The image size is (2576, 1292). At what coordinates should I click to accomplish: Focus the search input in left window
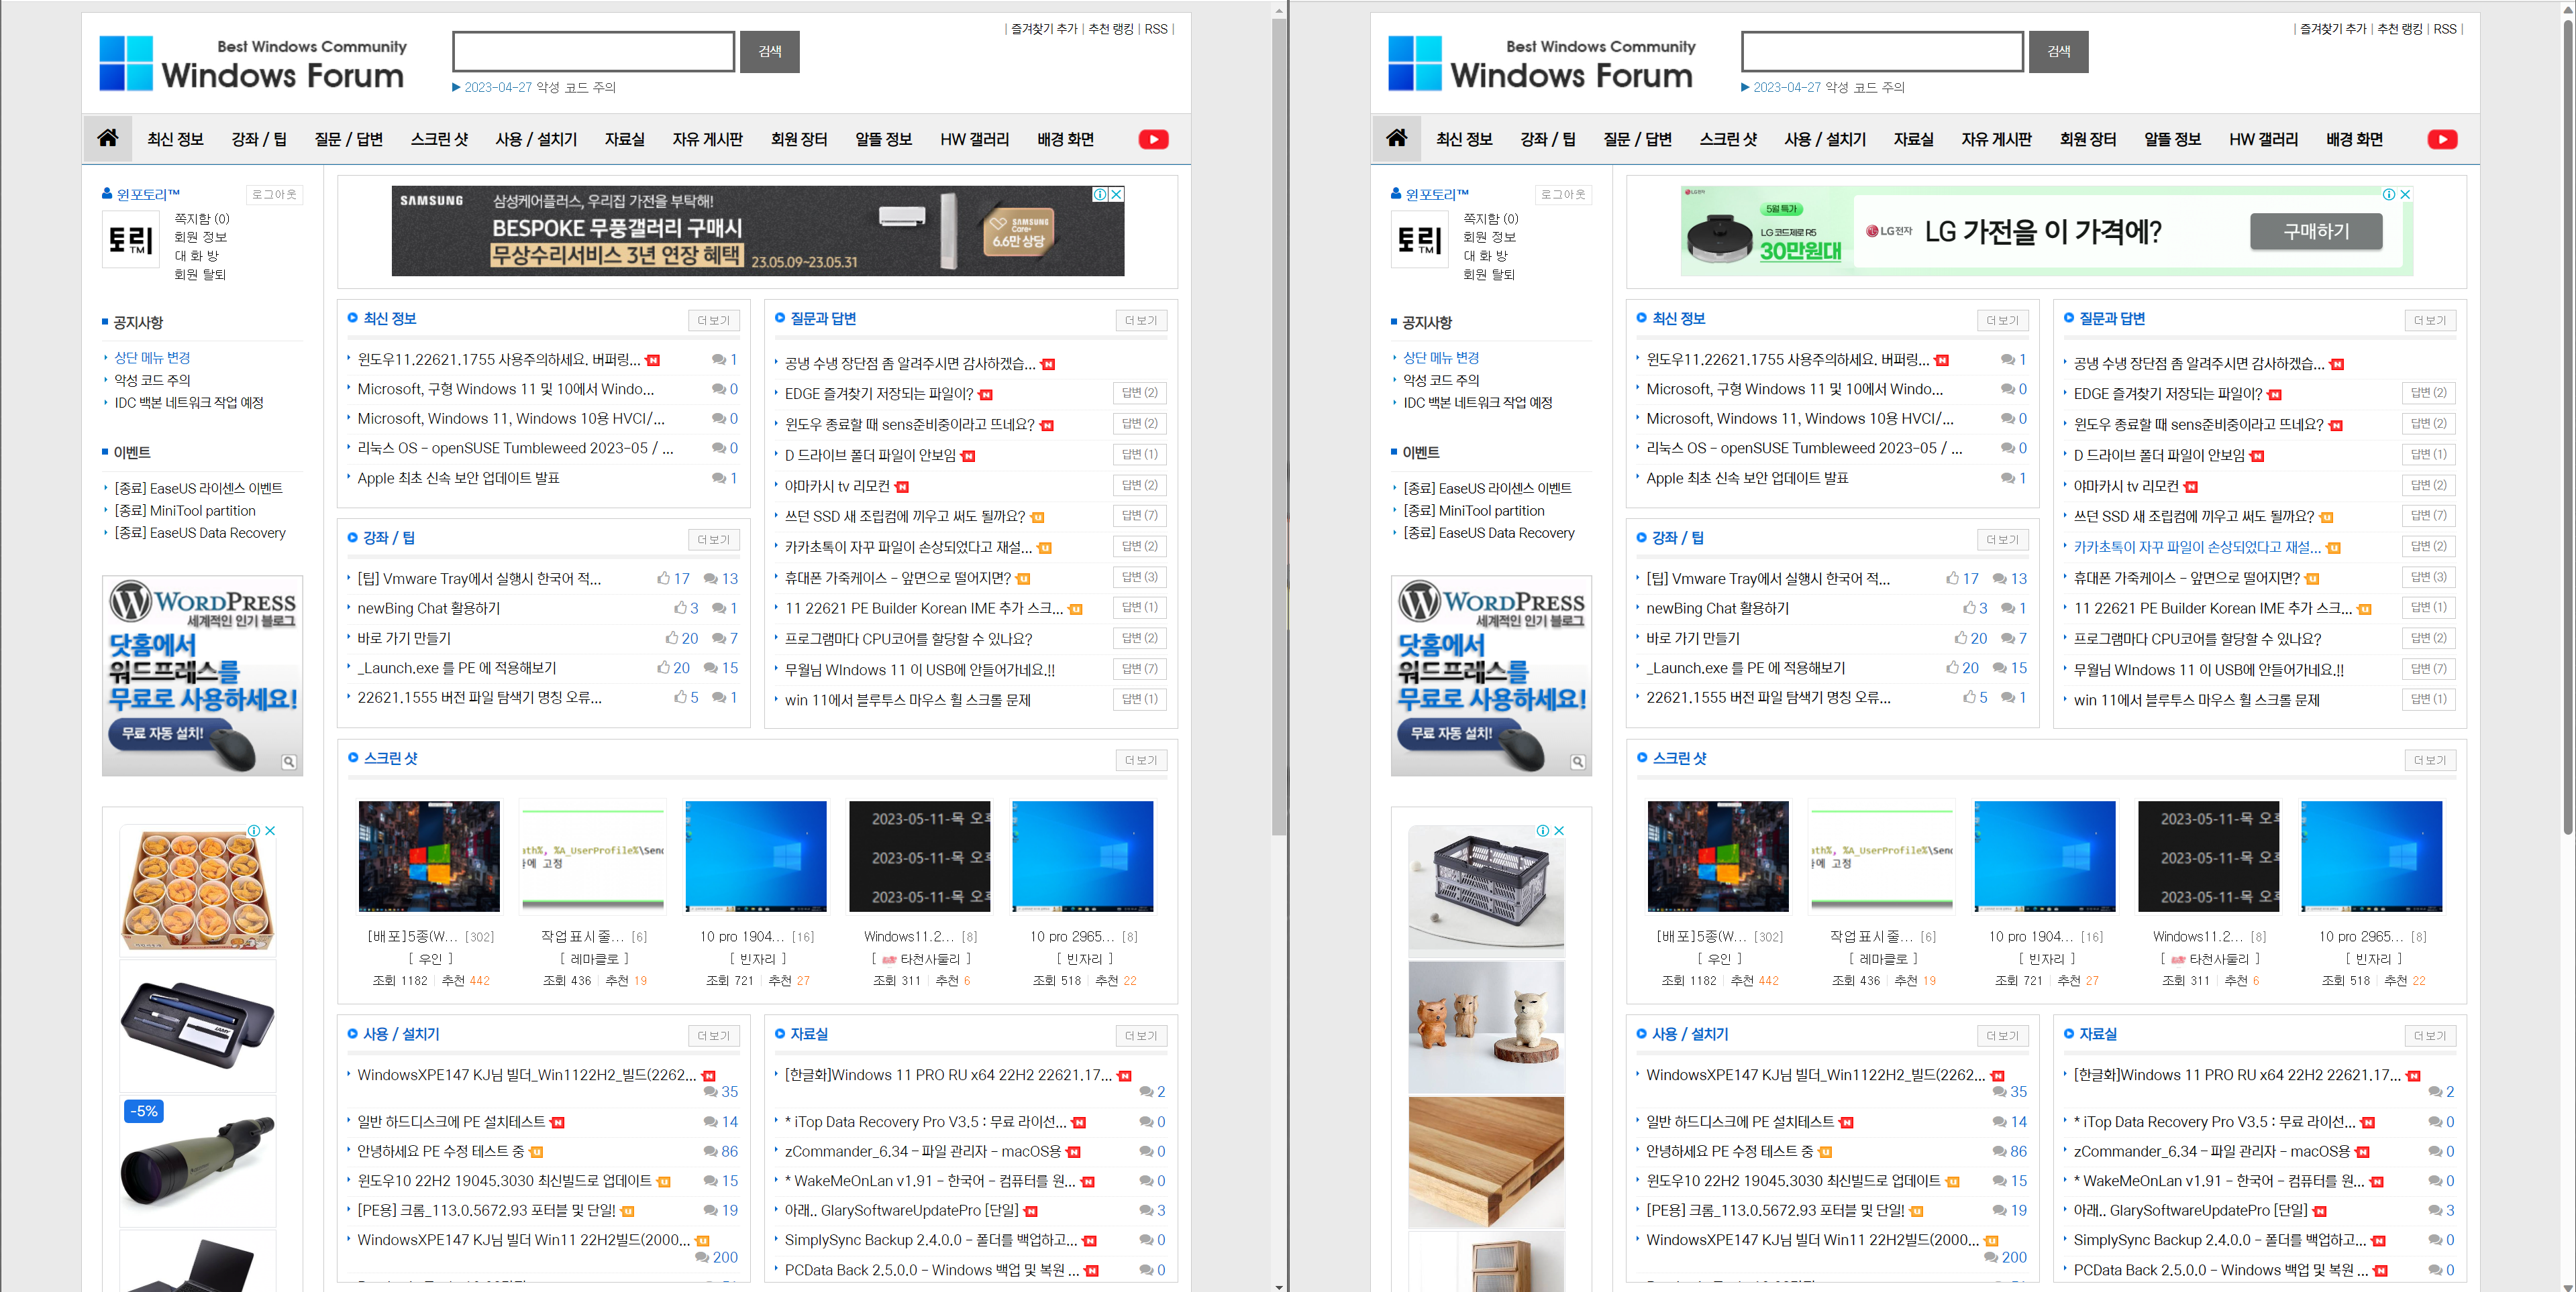click(x=594, y=52)
